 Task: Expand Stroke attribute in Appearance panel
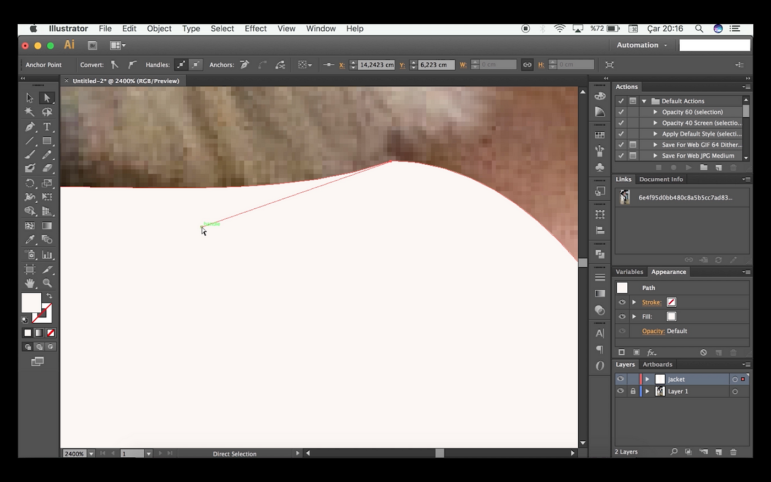634,302
